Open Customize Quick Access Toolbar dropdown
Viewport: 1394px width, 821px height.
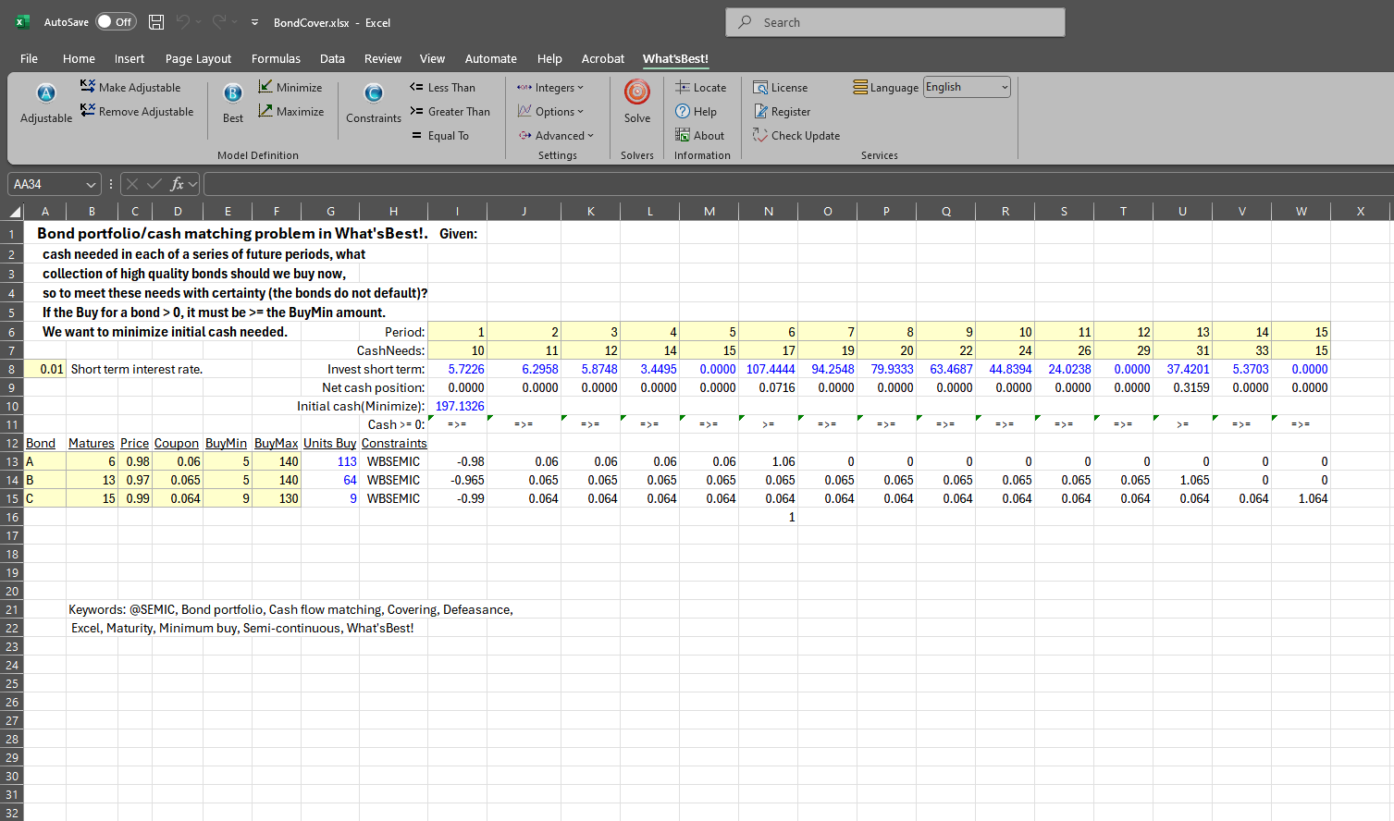click(254, 22)
